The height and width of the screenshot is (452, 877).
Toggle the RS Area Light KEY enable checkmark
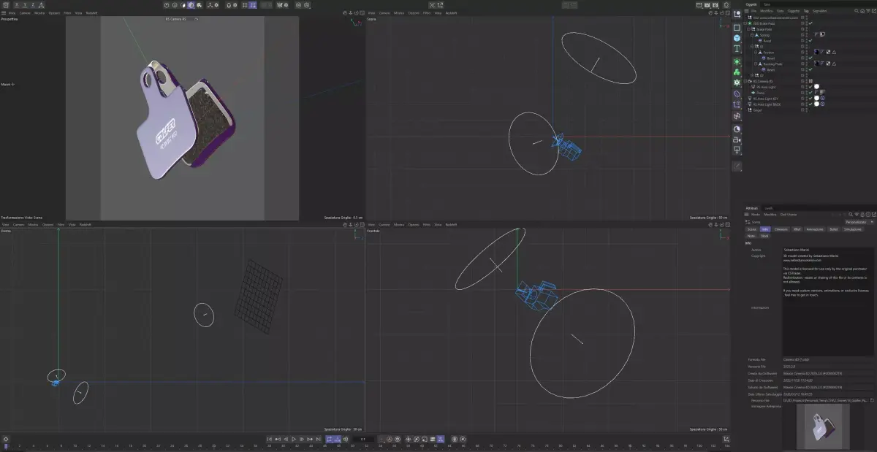click(810, 98)
